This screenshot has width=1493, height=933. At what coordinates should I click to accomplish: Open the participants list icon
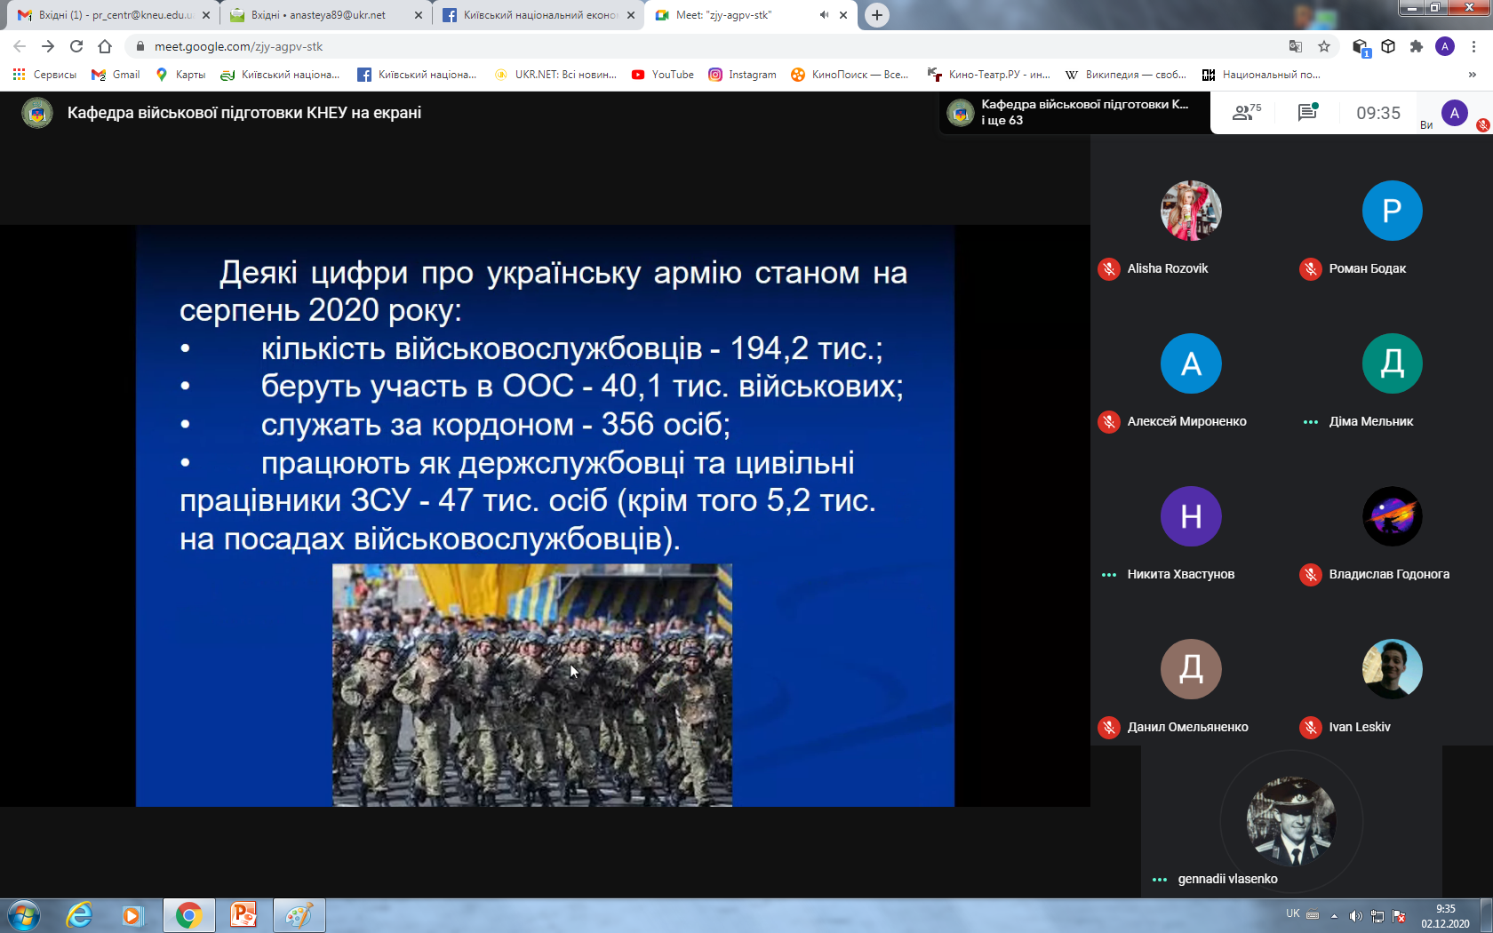tap(1245, 113)
